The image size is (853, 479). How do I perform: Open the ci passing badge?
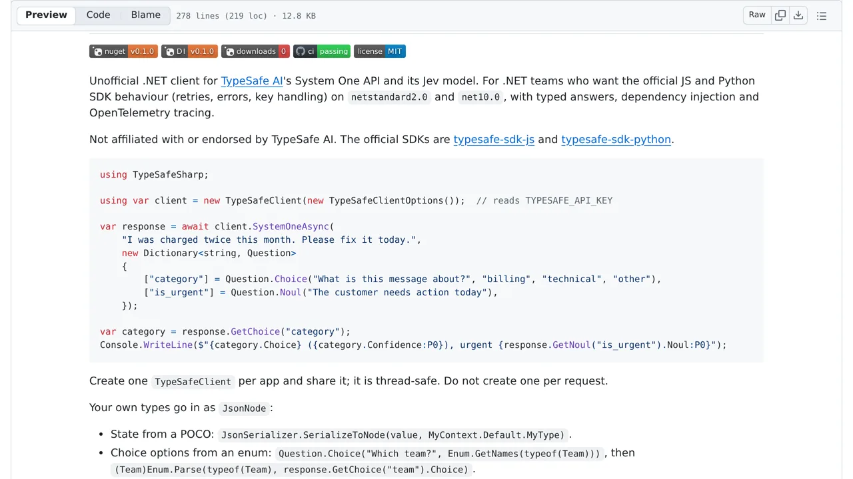point(322,51)
